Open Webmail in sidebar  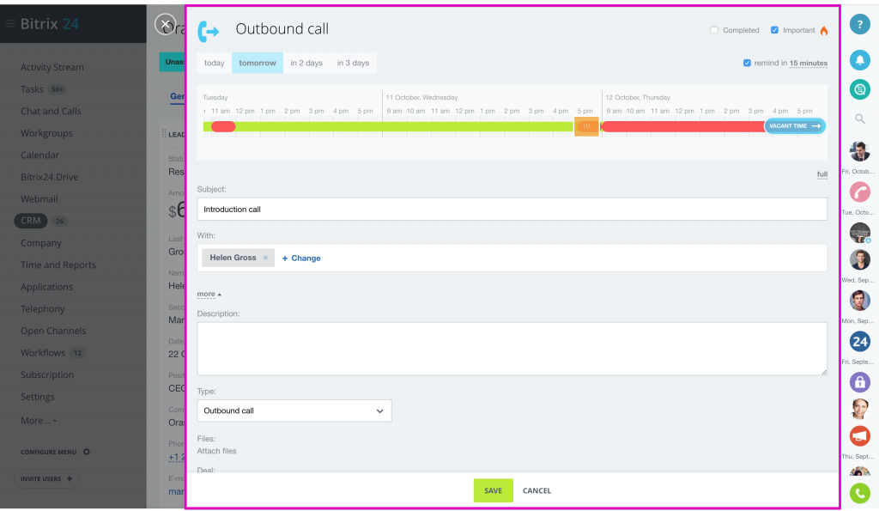pos(39,198)
